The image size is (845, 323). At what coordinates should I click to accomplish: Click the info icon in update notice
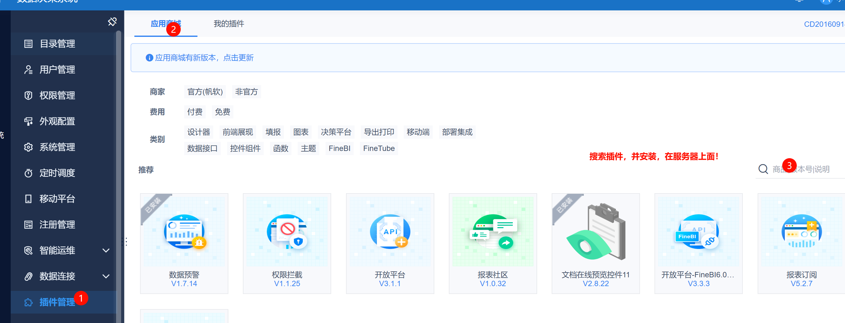[149, 58]
